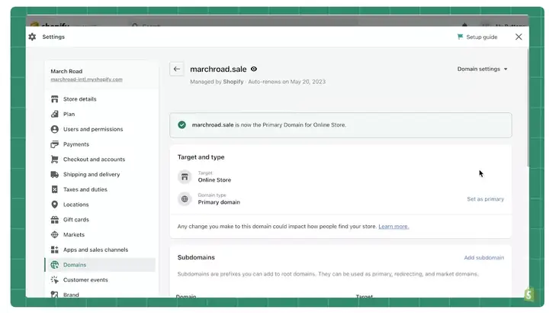The height and width of the screenshot is (313, 549).
Task: Close the Settings panel with X
Action: (518, 37)
